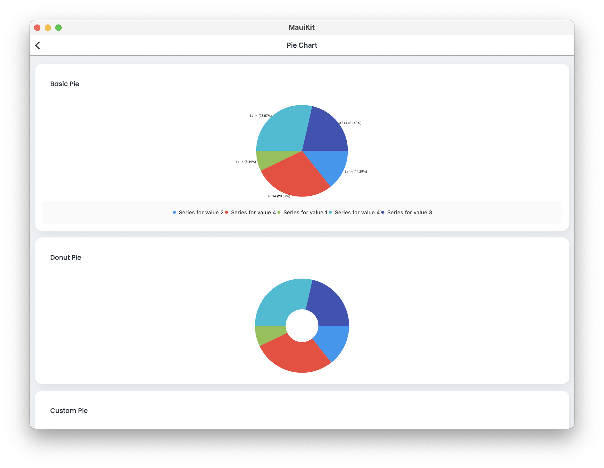
Task: Click the back arrow icon
Action: 38,45
